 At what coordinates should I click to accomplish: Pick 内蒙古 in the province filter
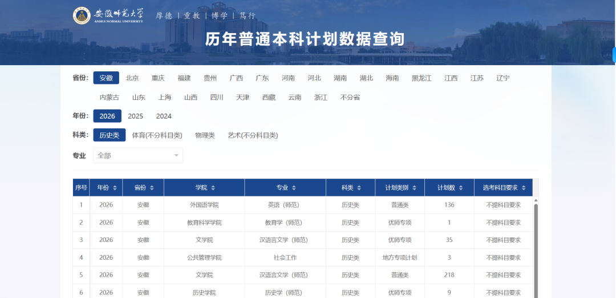(109, 97)
